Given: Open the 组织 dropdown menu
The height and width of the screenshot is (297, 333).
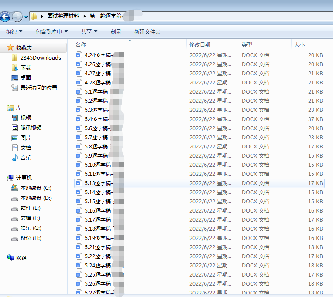Looking at the screenshot, I should click(x=14, y=31).
